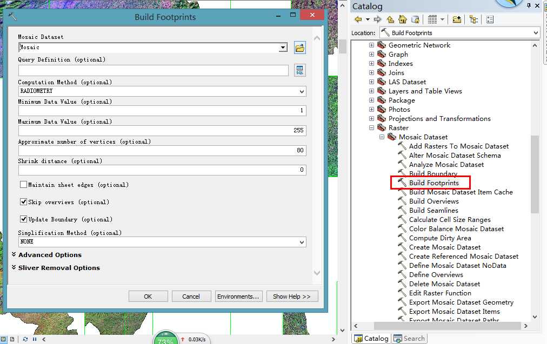Click Connect To Folder icon
Image resolution: width=547 pixels, height=344 pixels.
[x=457, y=19]
